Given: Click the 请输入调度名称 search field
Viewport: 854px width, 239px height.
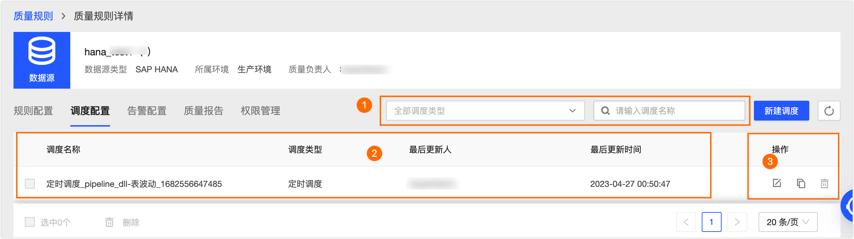Looking at the screenshot, I should pos(674,111).
